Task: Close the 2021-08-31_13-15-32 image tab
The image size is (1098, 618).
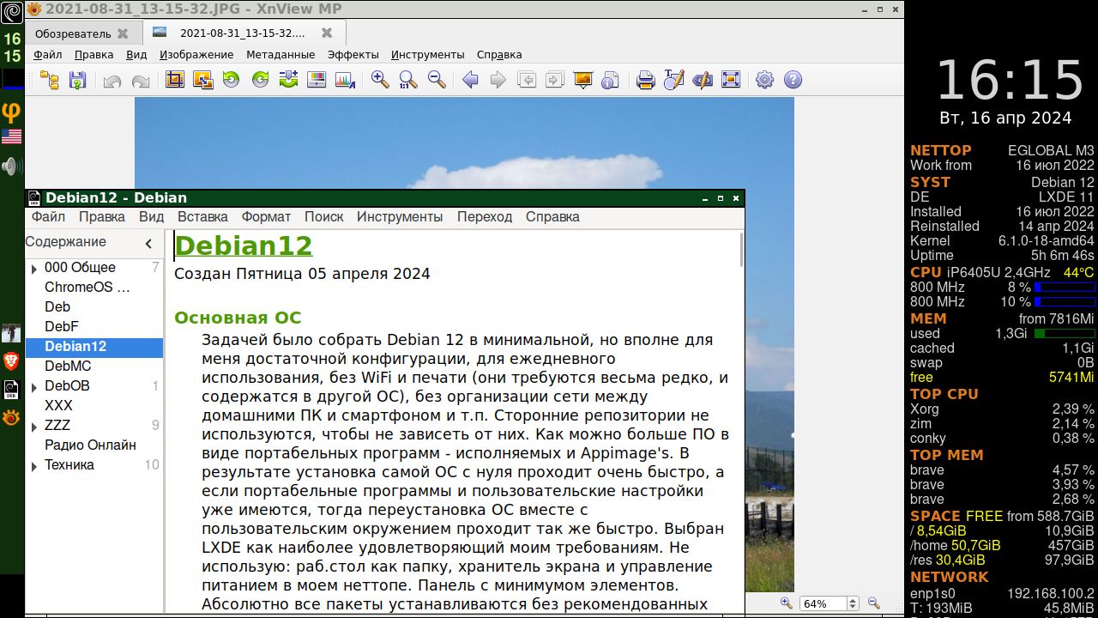Action: (x=327, y=33)
